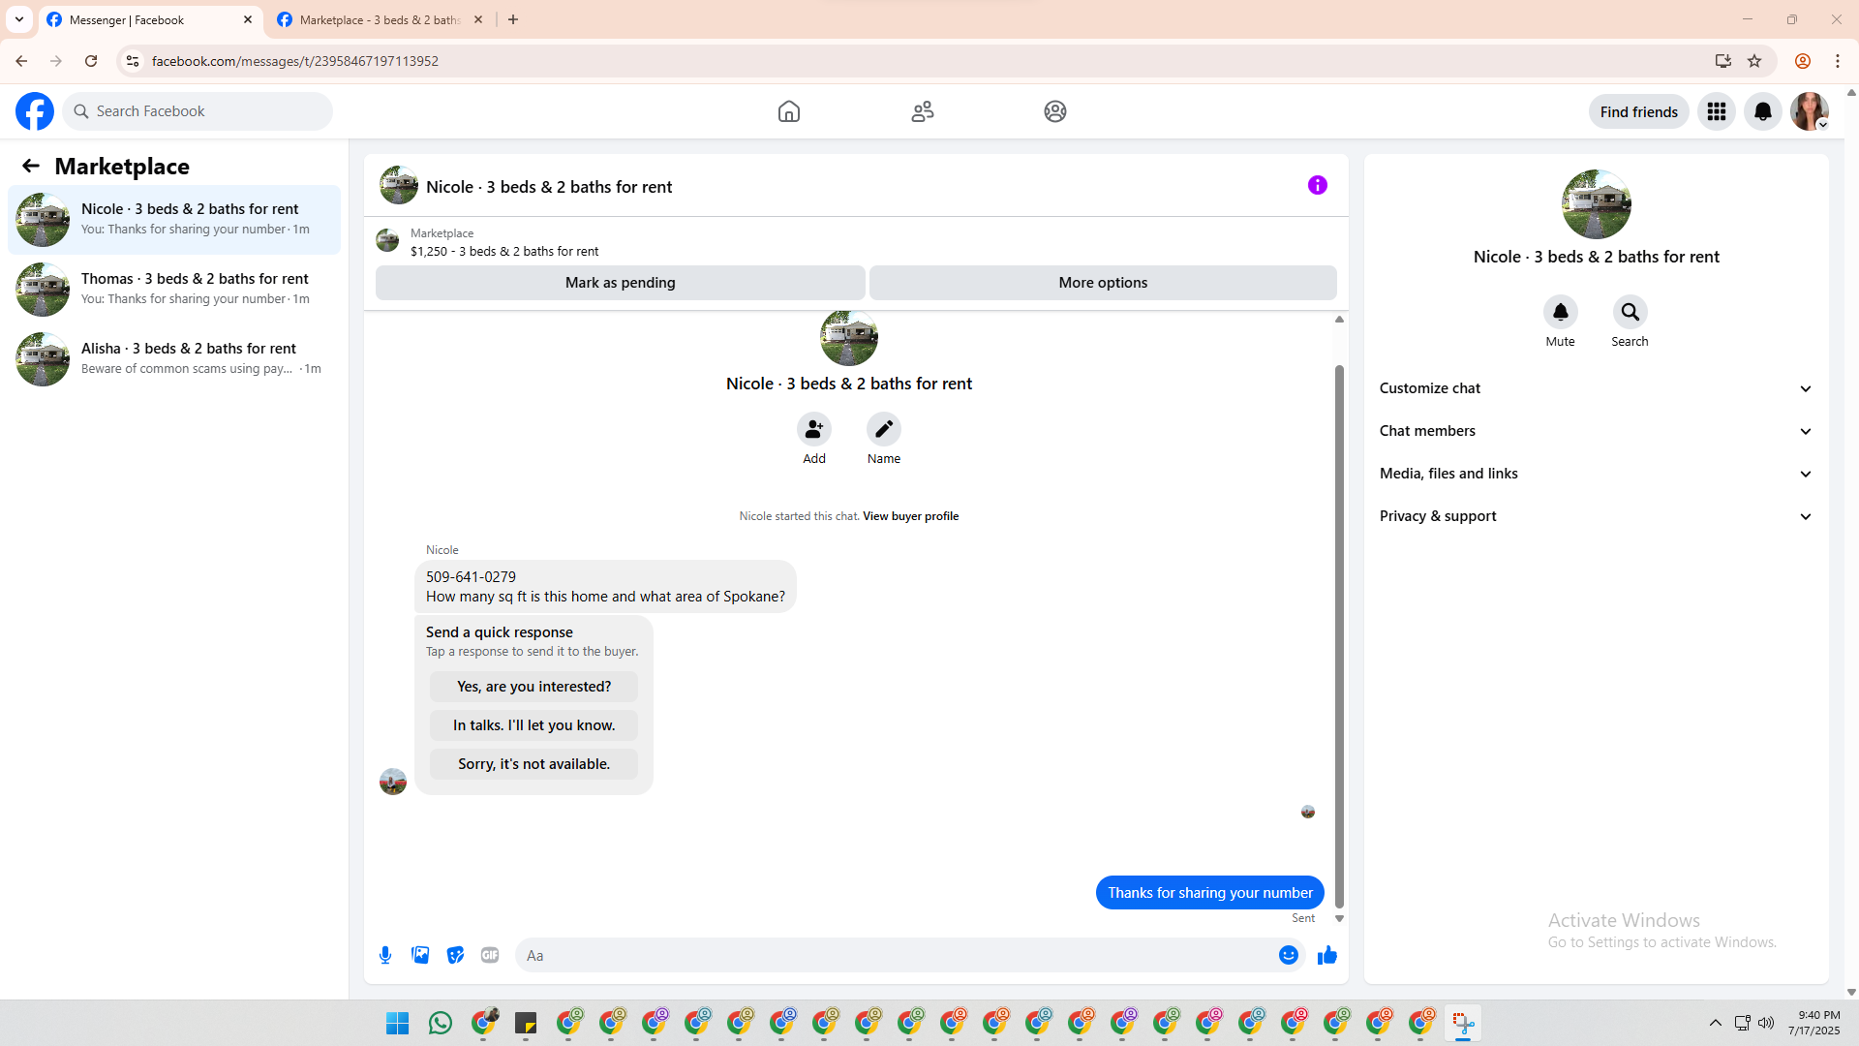
Task: Open the account profile picture menu
Action: click(1810, 111)
